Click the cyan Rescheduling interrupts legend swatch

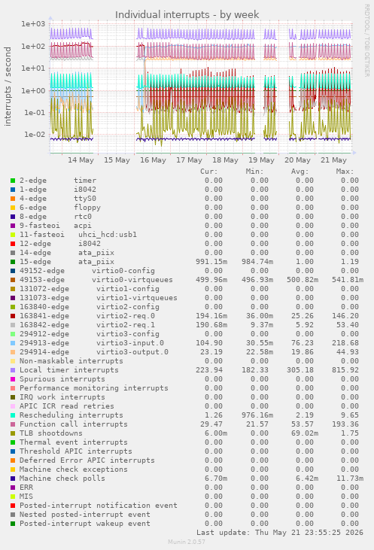pyautogui.click(x=13, y=415)
